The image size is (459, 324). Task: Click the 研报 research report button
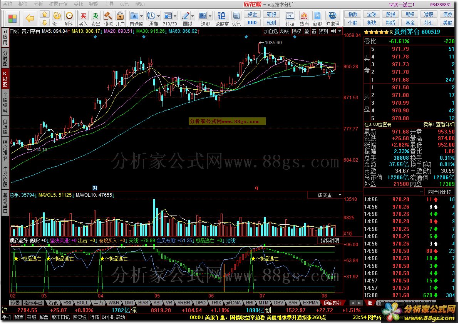tap(271, 14)
